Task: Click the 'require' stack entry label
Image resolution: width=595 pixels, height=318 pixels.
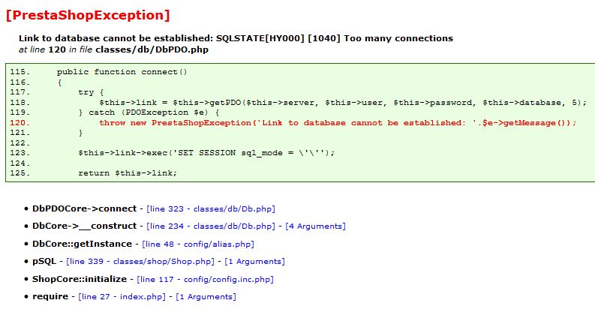Action: pos(50,296)
